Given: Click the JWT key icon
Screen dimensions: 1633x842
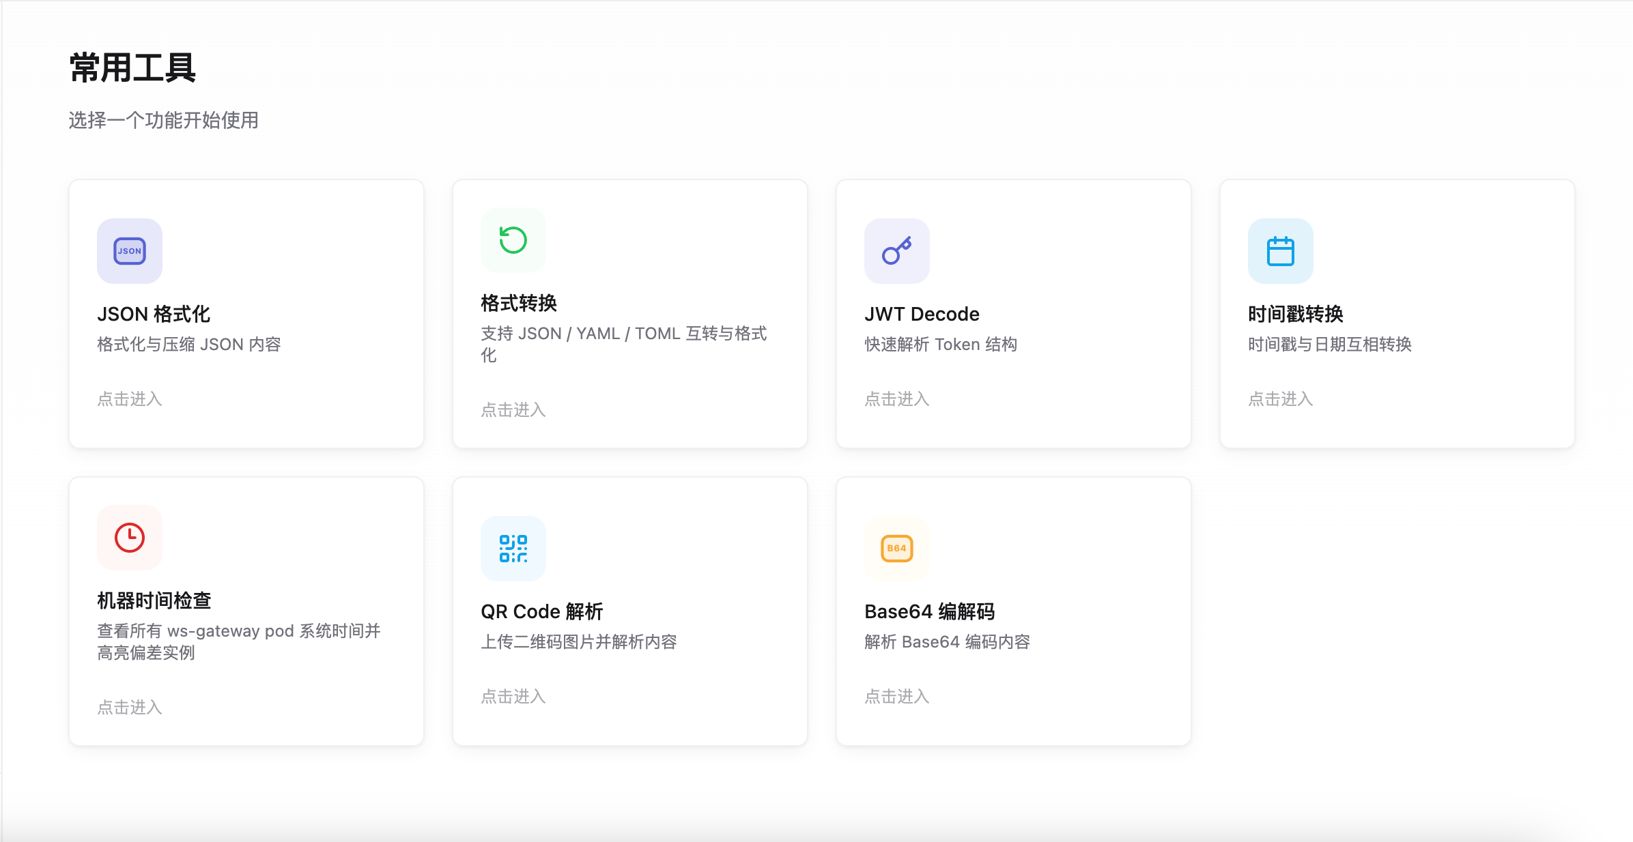Looking at the screenshot, I should (897, 251).
